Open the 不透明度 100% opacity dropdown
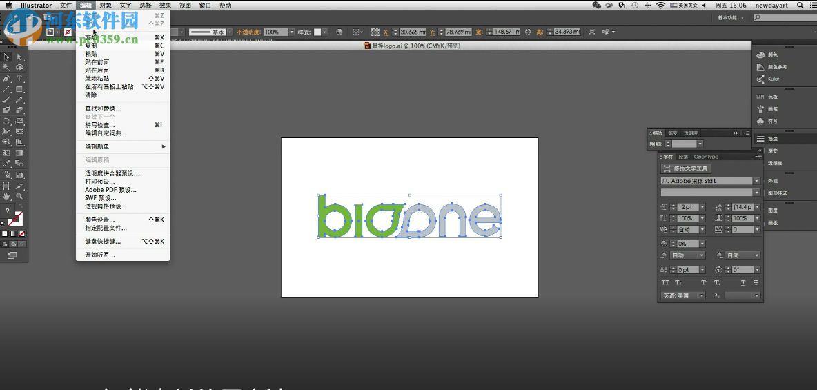The width and height of the screenshot is (817, 390). (x=292, y=32)
